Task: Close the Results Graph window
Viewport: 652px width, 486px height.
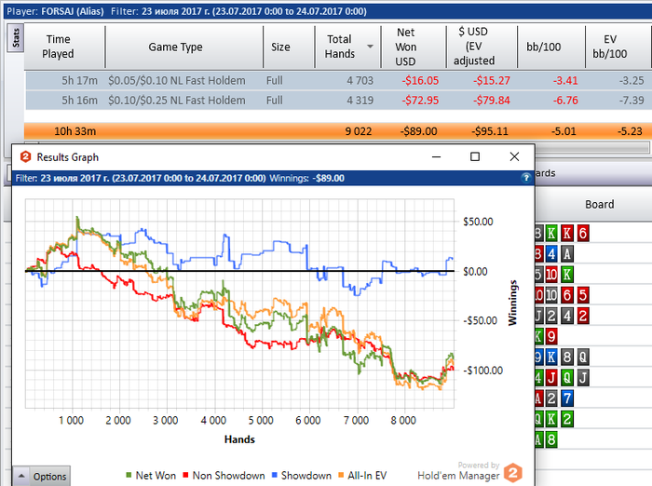Action: click(514, 156)
